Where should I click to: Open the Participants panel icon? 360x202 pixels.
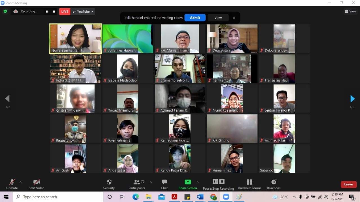coord(137,182)
